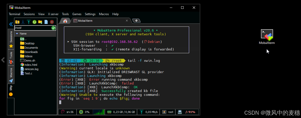Click the 0,05 Mb/s network status
The height and width of the screenshot is (118, 301).
click(x=148, y=112)
